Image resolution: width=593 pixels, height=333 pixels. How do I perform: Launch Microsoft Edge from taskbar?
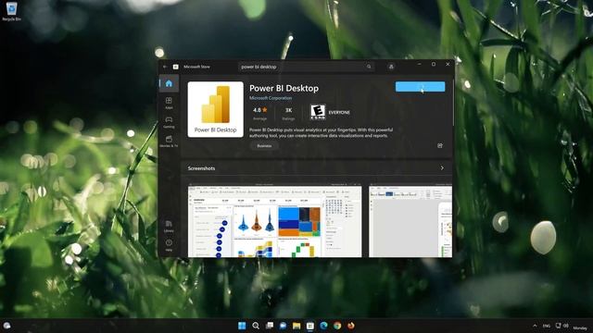coord(323,326)
